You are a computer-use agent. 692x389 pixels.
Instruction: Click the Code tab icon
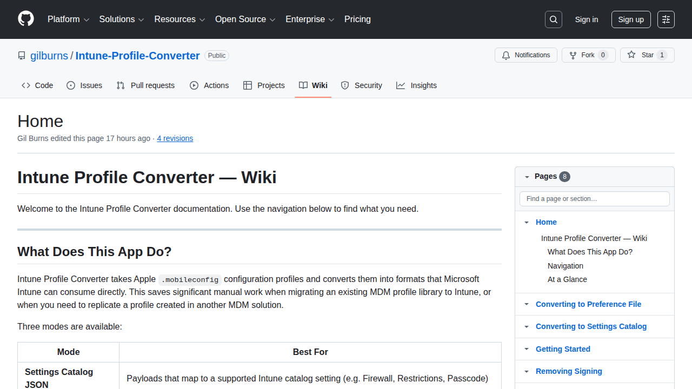(x=26, y=85)
